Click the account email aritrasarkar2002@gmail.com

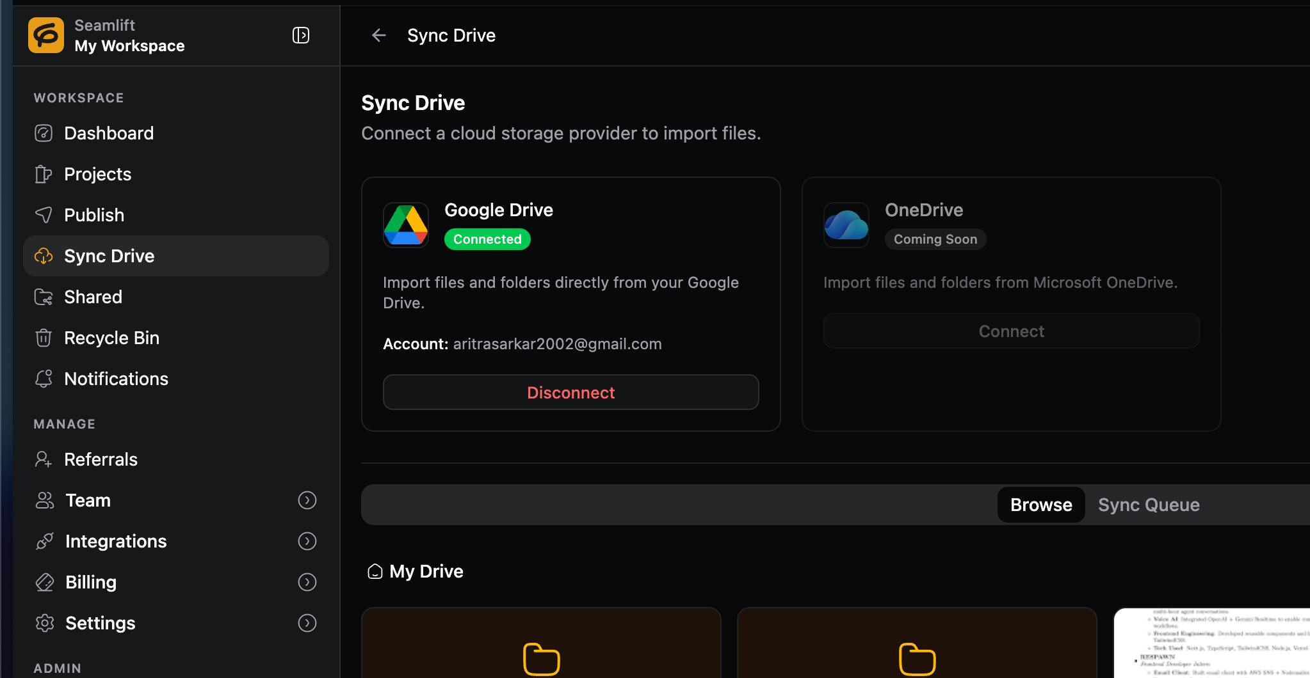point(557,344)
